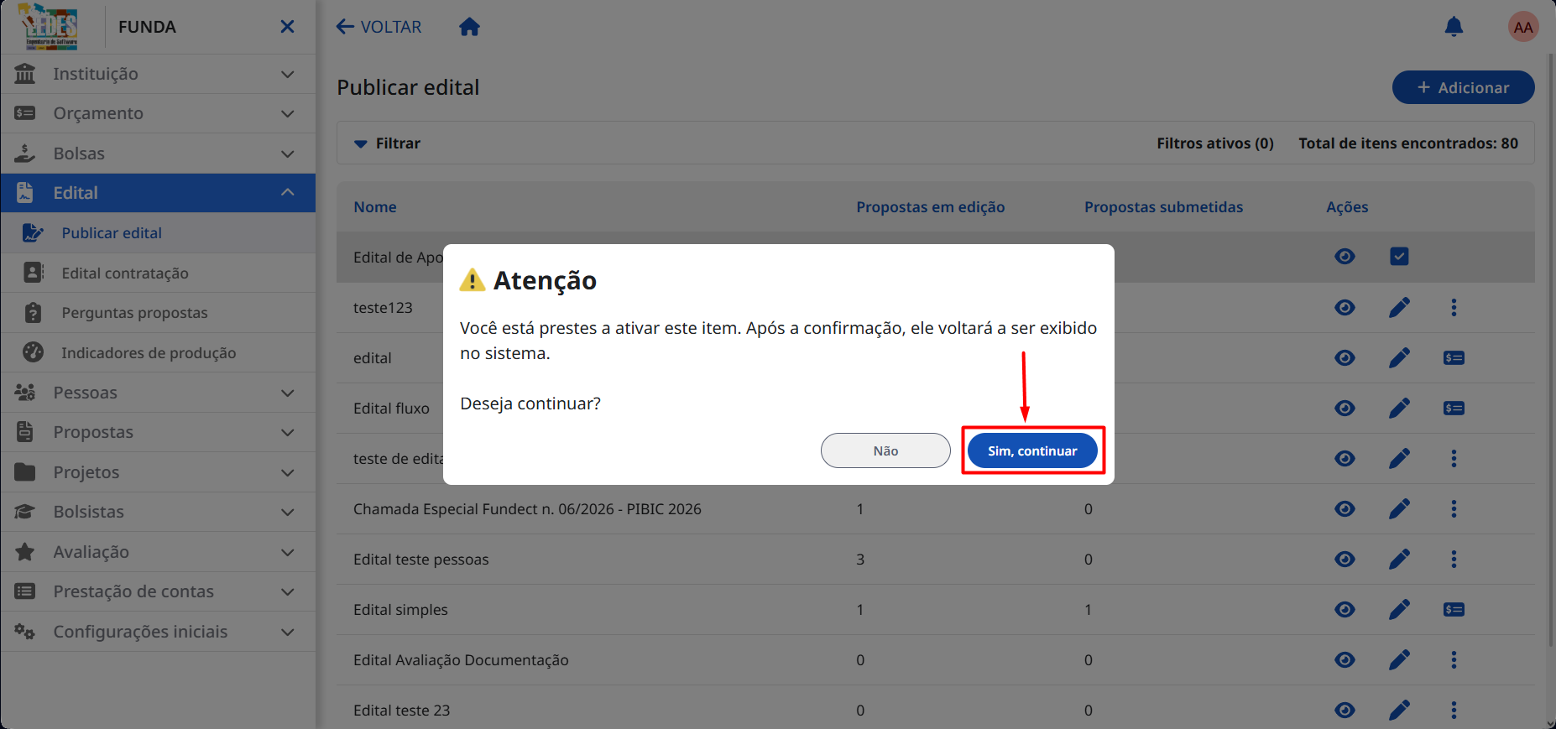View 'Edital fluxo' row eye icon

1345,408
